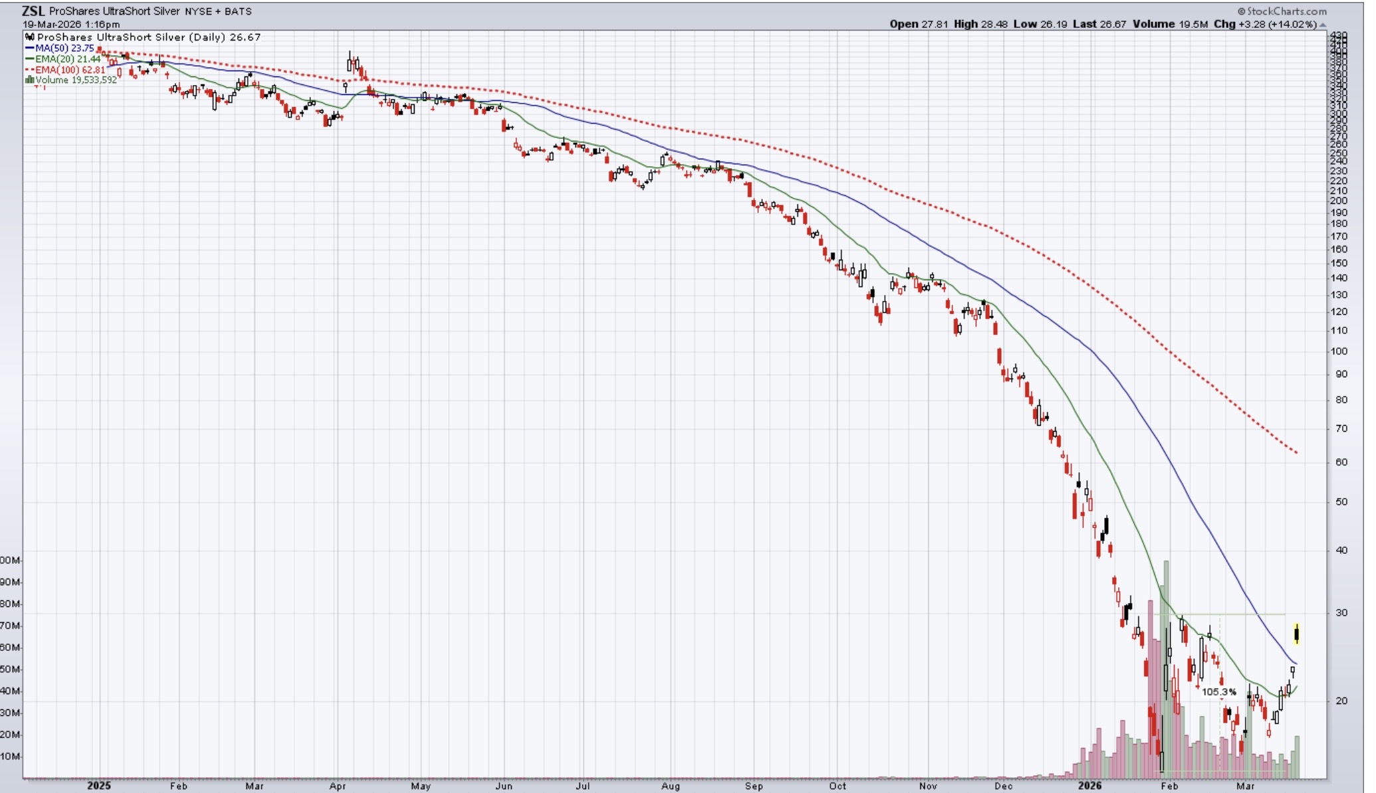Click the "10M" volume axis label
Viewport: 1376px width, 793px height.
tap(11, 756)
